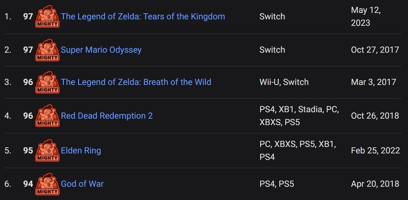Viewport: 408px width, 200px height.
Task: Click the Mighty badge beside Super Mario Odyssey
Action: [47, 50]
